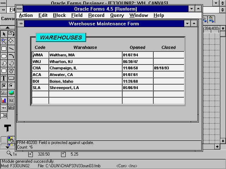Click the Waltham, MA warehouse field

(x=85, y=55)
